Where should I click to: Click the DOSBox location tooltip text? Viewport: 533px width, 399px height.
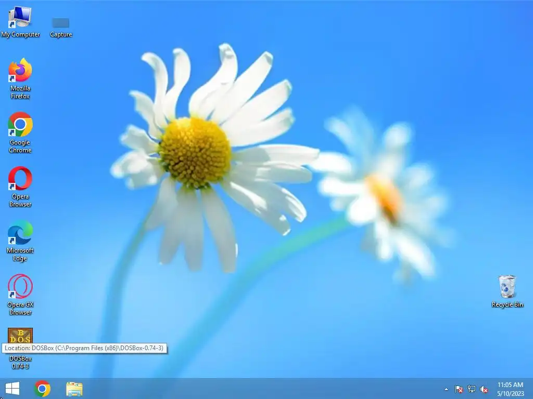(x=84, y=348)
